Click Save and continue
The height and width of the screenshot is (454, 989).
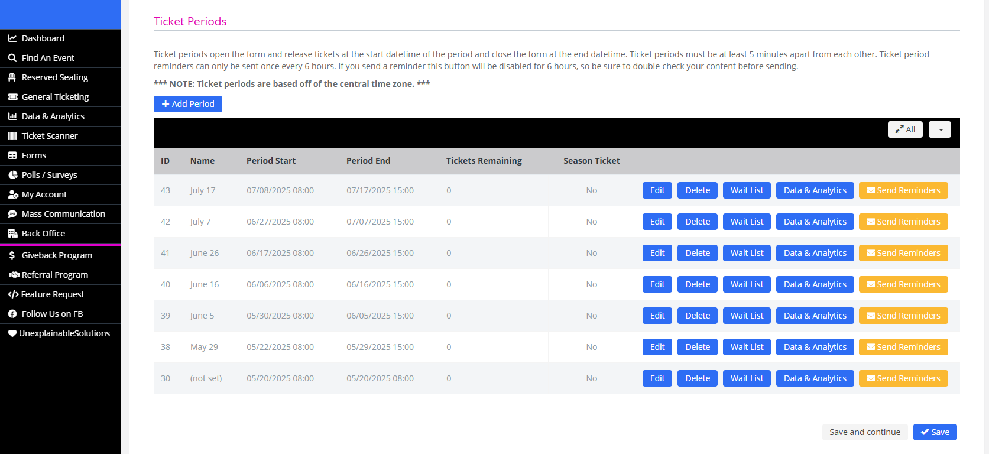pyautogui.click(x=864, y=432)
